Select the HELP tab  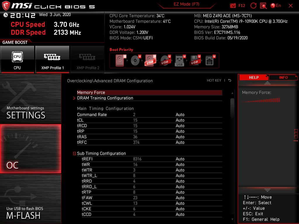253,77
